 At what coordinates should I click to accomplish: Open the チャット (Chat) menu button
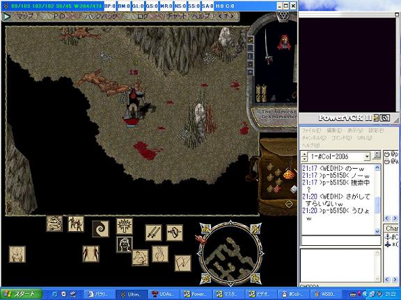pyautogui.click(x=176, y=17)
